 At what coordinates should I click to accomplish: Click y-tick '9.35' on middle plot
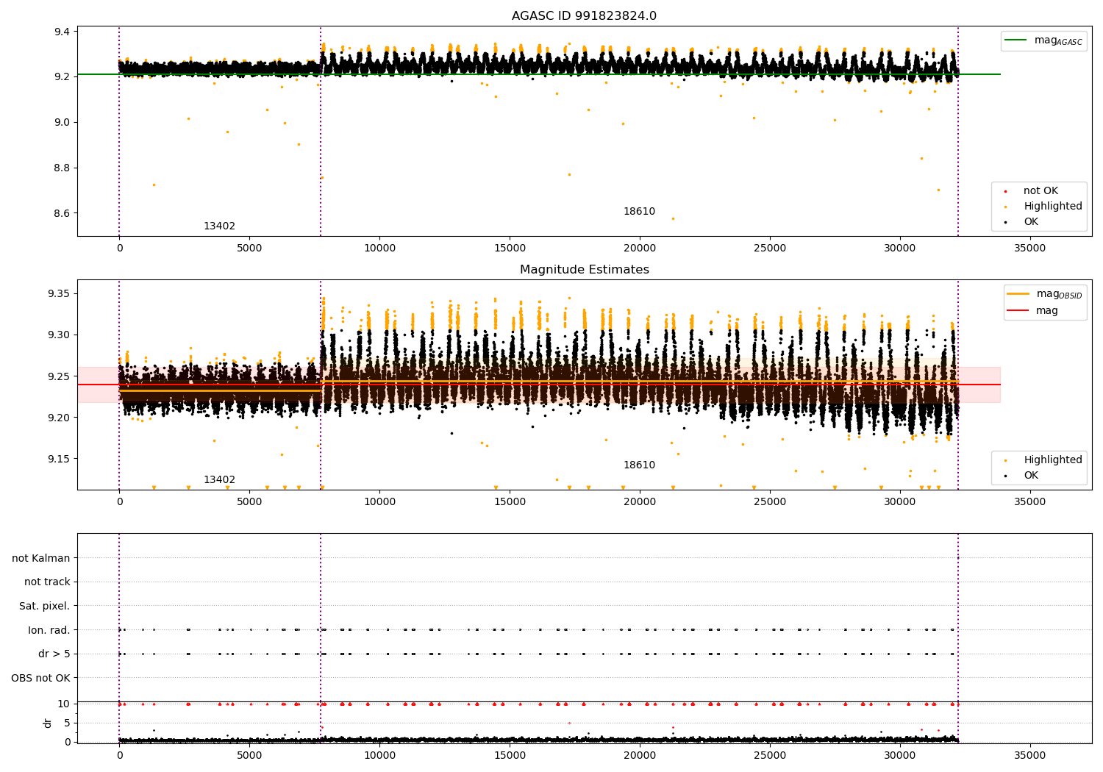(58, 294)
